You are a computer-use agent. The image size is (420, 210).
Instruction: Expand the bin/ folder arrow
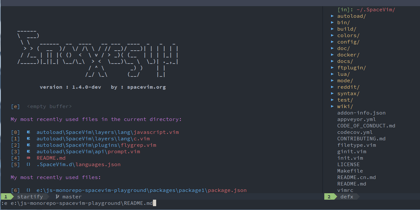[332, 23]
